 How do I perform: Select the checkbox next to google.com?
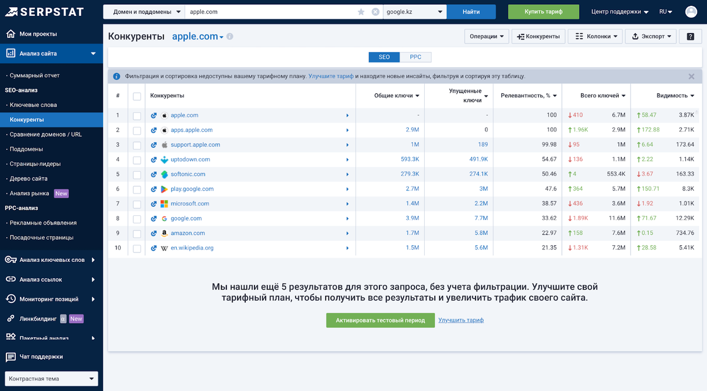tap(137, 218)
